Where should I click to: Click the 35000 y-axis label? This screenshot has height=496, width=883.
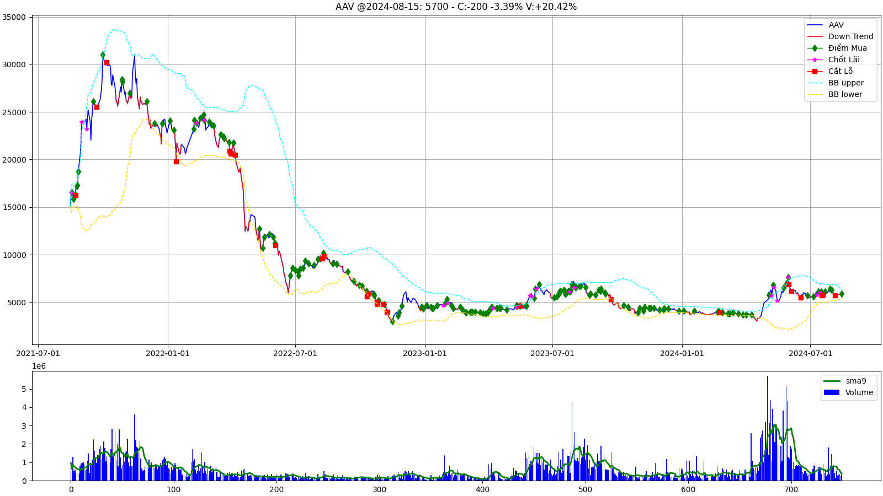(x=14, y=17)
